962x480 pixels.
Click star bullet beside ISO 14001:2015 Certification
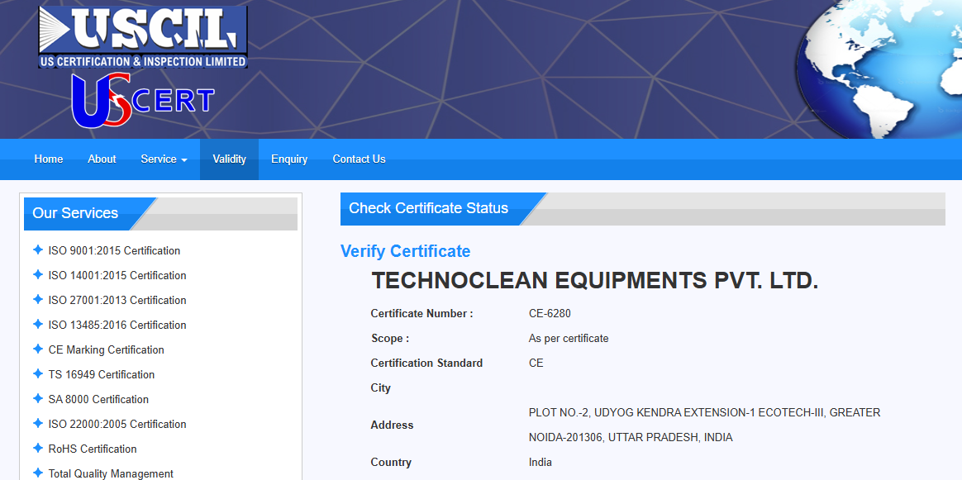click(x=37, y=275)
